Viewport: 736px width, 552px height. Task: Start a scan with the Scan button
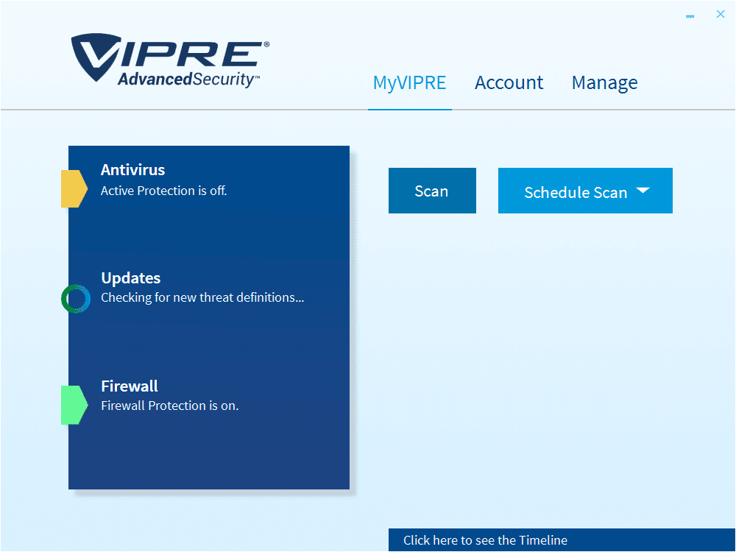432,191
